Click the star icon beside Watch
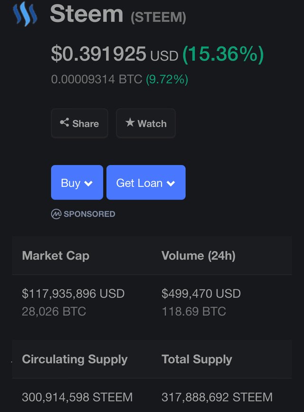 tap(130, 122)
